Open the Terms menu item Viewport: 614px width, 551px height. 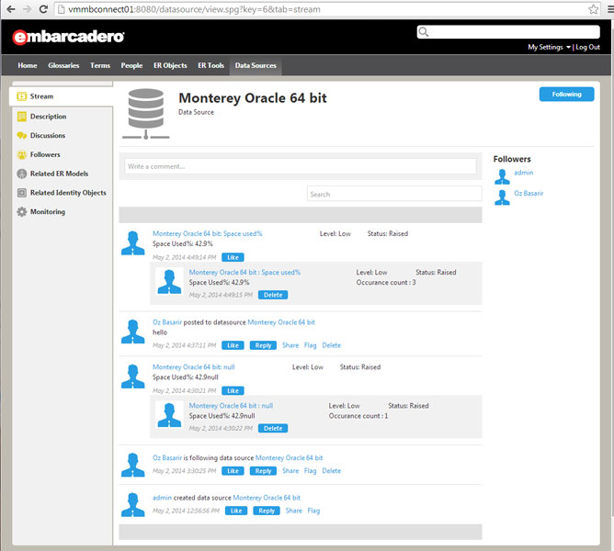tap(100, 65)
